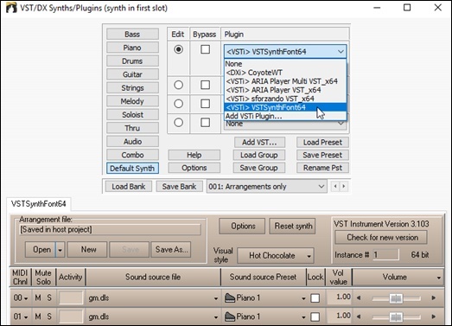
Task: Click next preset arrow beside Arrangements only
Action: [344, 187]
